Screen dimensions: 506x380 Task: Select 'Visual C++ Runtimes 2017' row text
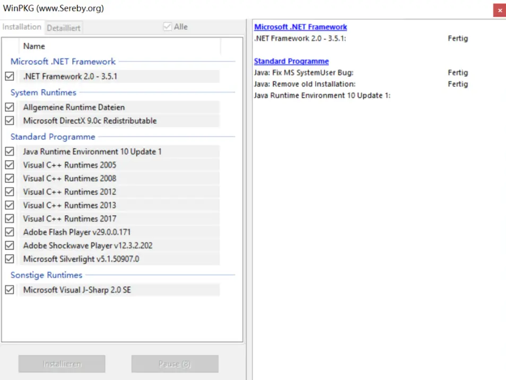[69, 219]
